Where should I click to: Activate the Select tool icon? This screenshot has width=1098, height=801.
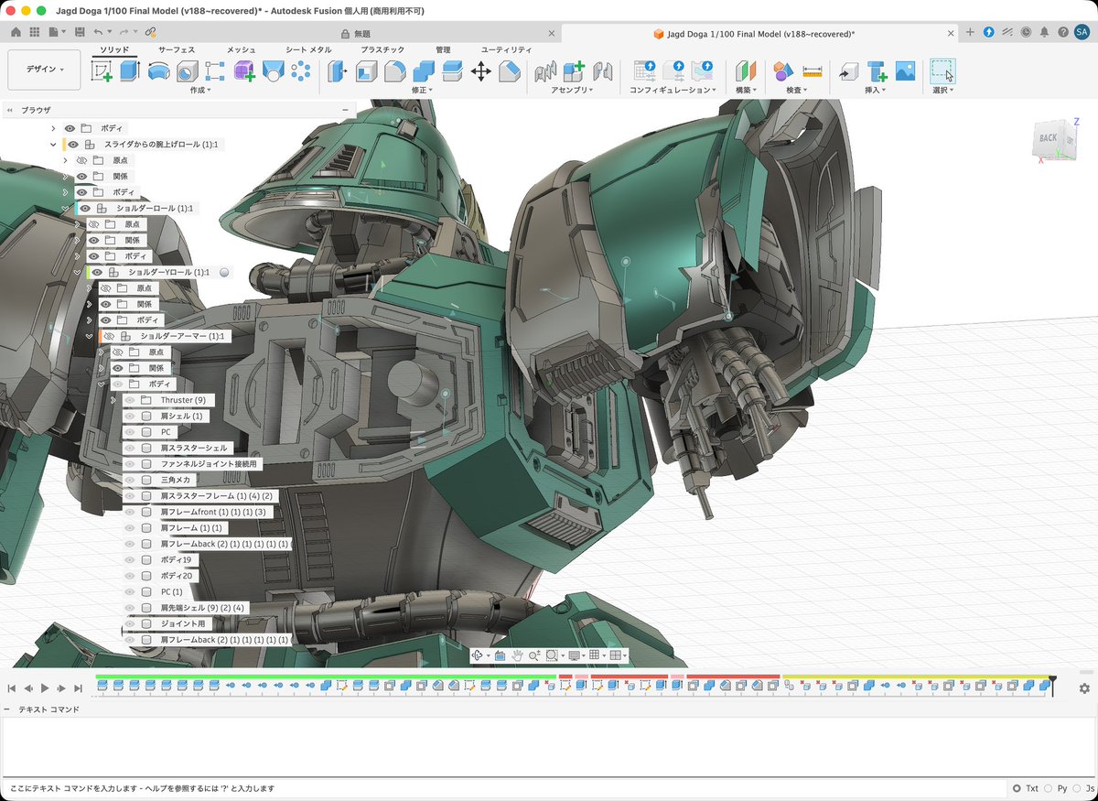[942, 71]
